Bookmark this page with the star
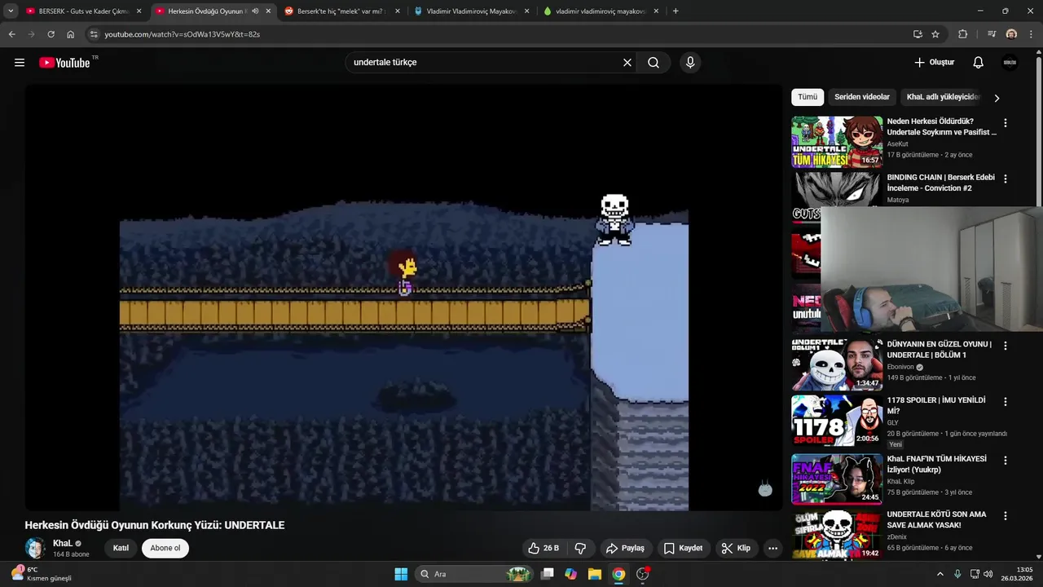This screenshot has height=587, width=1043. pyautogui.click(x=935, y=34)
